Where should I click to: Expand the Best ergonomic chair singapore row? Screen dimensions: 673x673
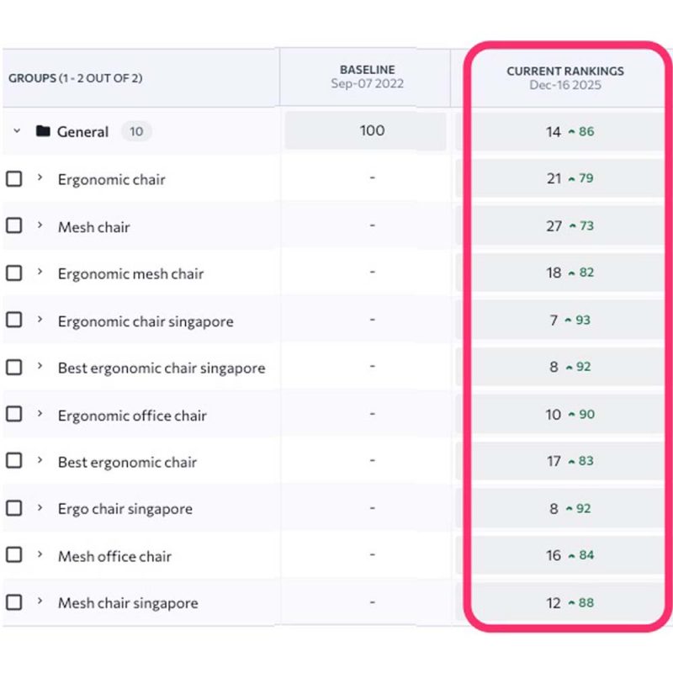(x=40, y=367)
